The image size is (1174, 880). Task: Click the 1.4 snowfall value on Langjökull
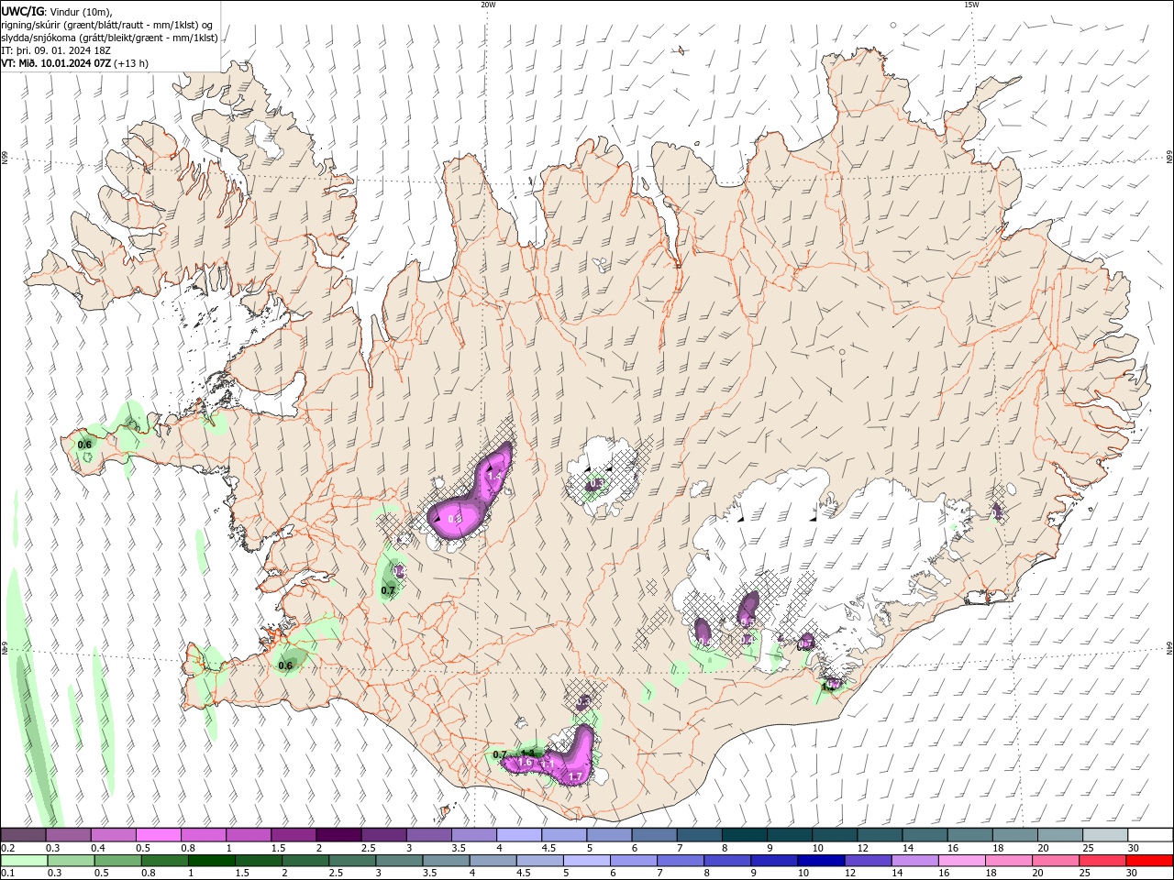click(494, 476)
